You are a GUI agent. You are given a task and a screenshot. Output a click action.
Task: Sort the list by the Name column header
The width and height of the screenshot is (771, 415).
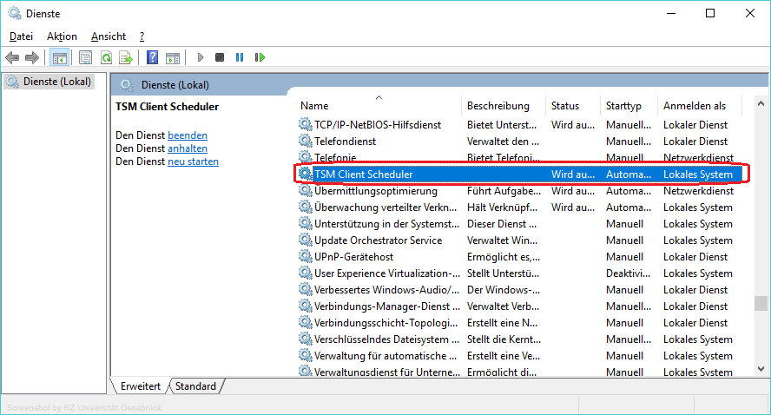(314, 106)
